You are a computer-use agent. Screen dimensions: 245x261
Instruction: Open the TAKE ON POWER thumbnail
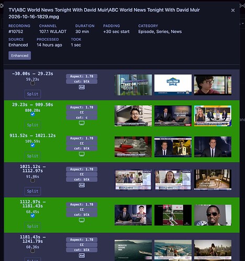[133, 85]
